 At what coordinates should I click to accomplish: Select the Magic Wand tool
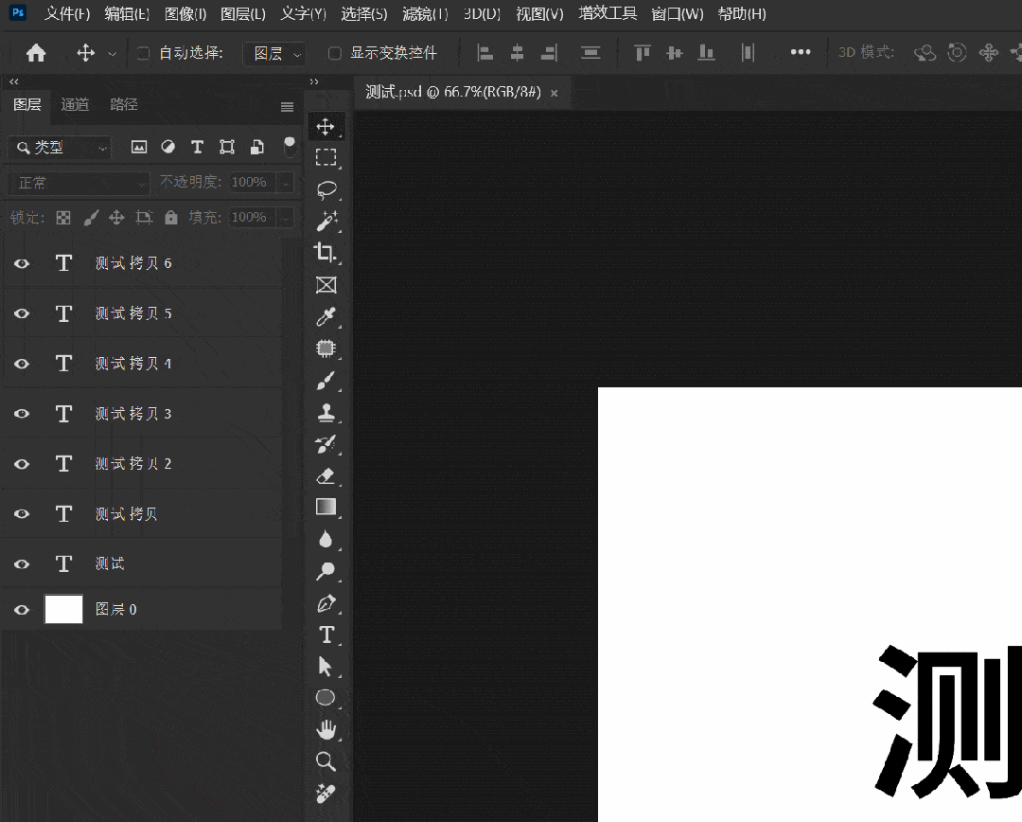(326, 222)
